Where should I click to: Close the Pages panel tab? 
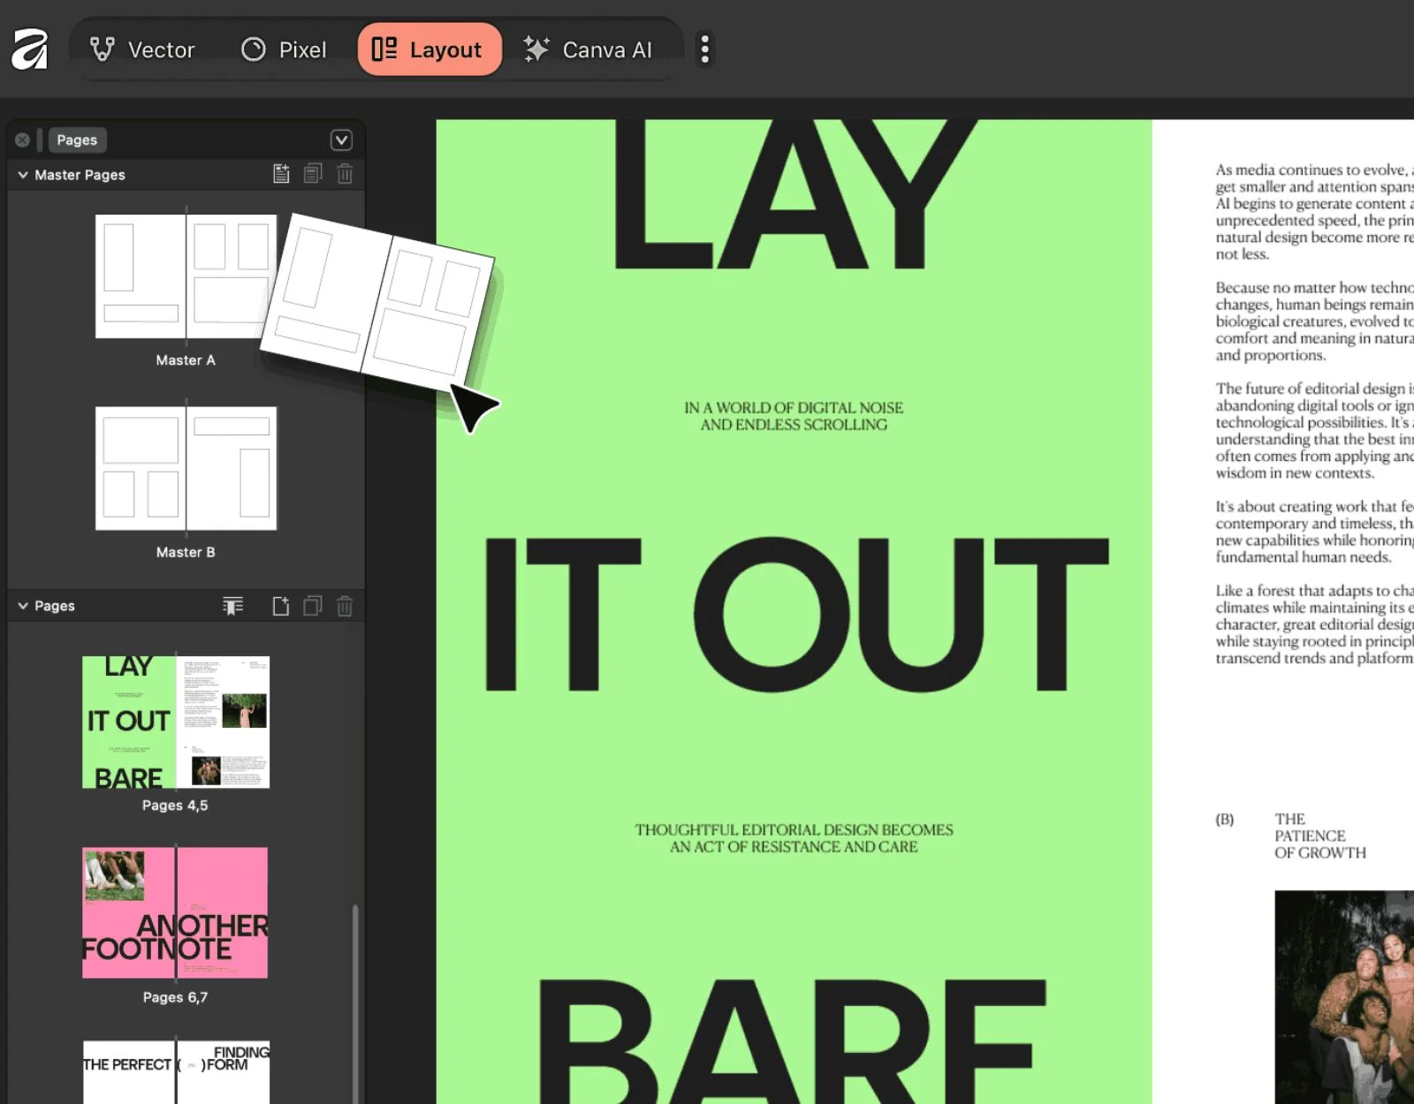(21, 140)
